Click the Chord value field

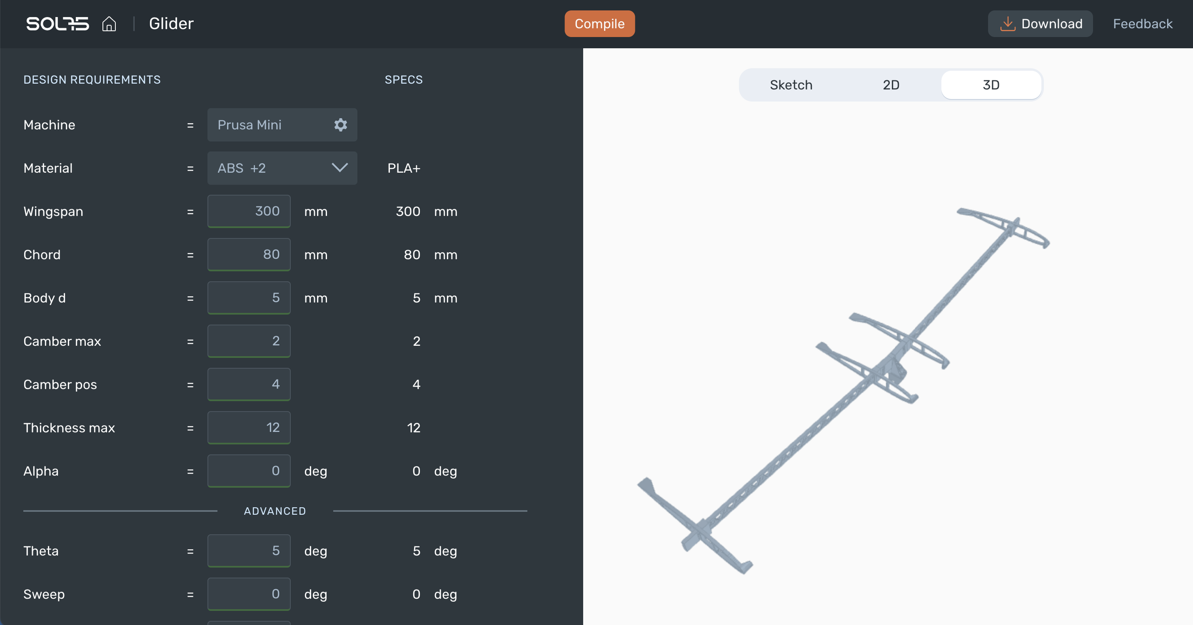(x=249, y=254)
